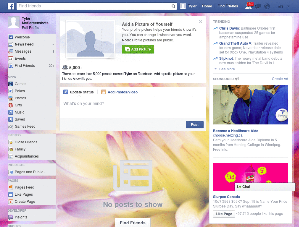Click the Slurpee ad image
The width and height of the screenshot is (303, 227).
(x=250, y=177)
